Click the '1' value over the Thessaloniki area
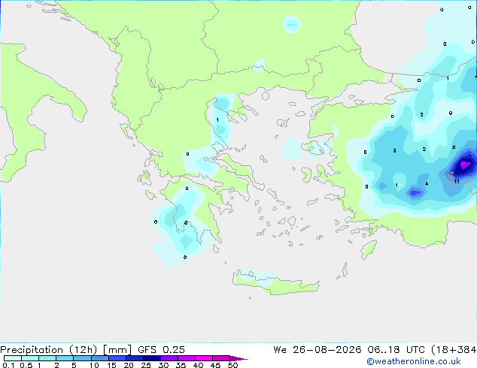The height and width of the screenshot is (368, 477). click(x=217, y=120)
